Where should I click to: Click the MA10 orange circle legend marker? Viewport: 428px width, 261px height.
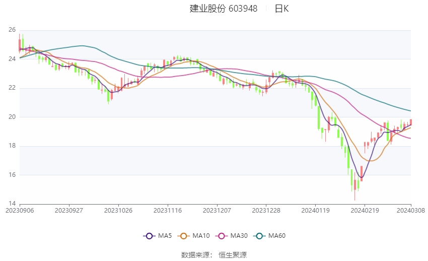pyautogui.click(x=184, y=236)
